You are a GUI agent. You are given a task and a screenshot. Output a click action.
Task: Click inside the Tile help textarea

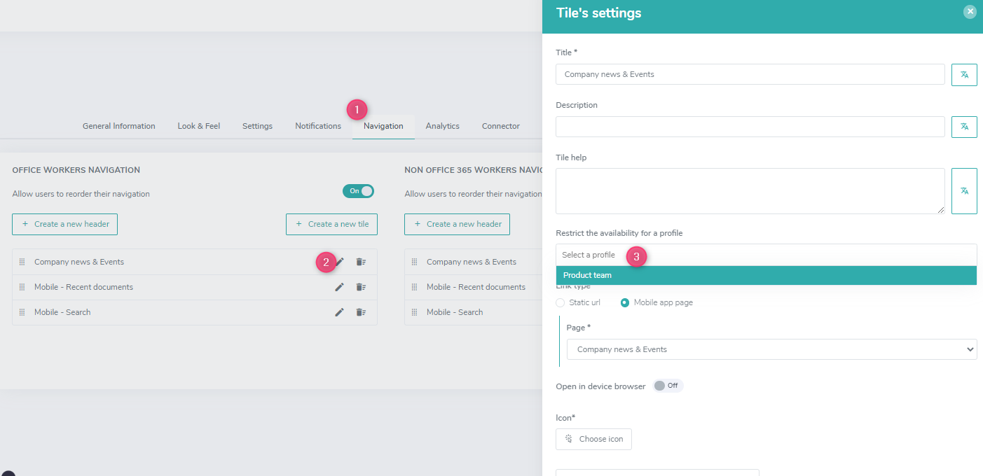(x=750, y=191)
